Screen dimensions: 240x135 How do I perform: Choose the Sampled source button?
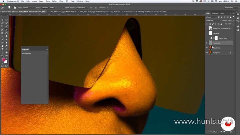tap(45, 8)
